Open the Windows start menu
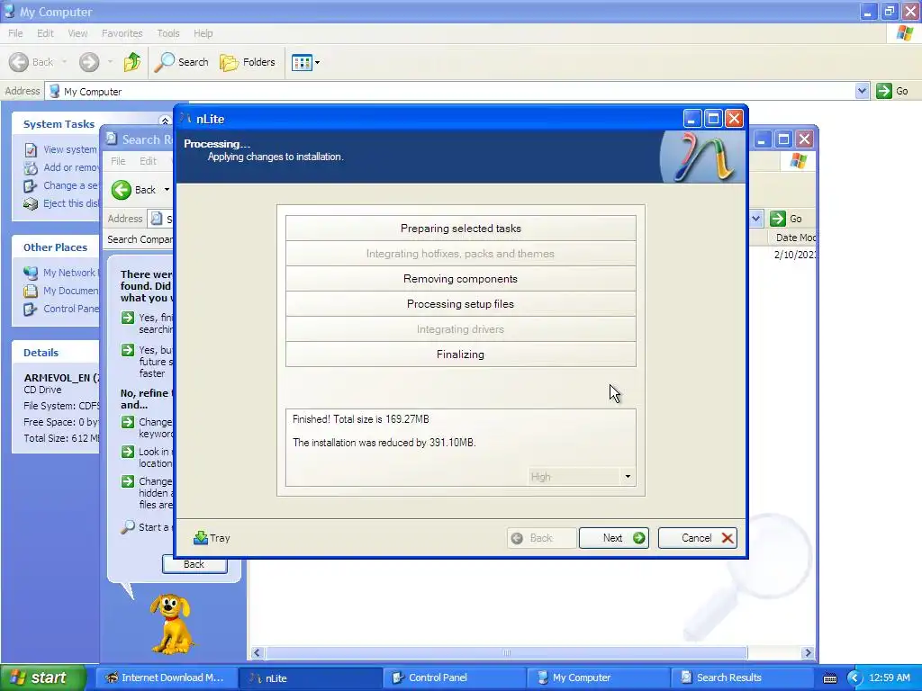 [42, 678]
